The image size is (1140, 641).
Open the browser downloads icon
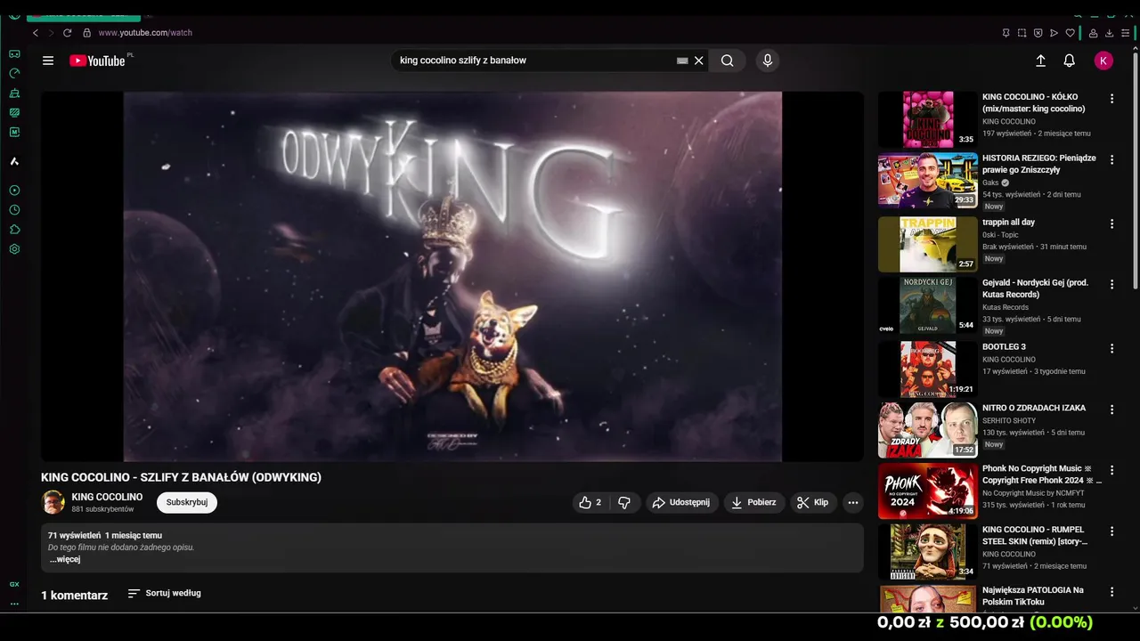(x=1110, y=33)
